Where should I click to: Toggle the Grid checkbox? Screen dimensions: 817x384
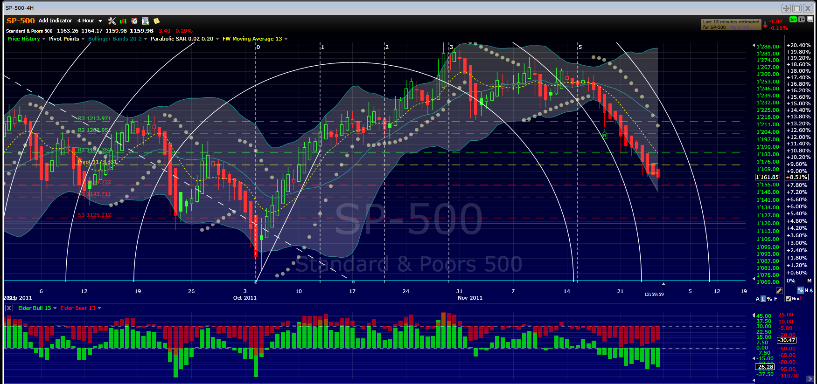tap(789, 299)
